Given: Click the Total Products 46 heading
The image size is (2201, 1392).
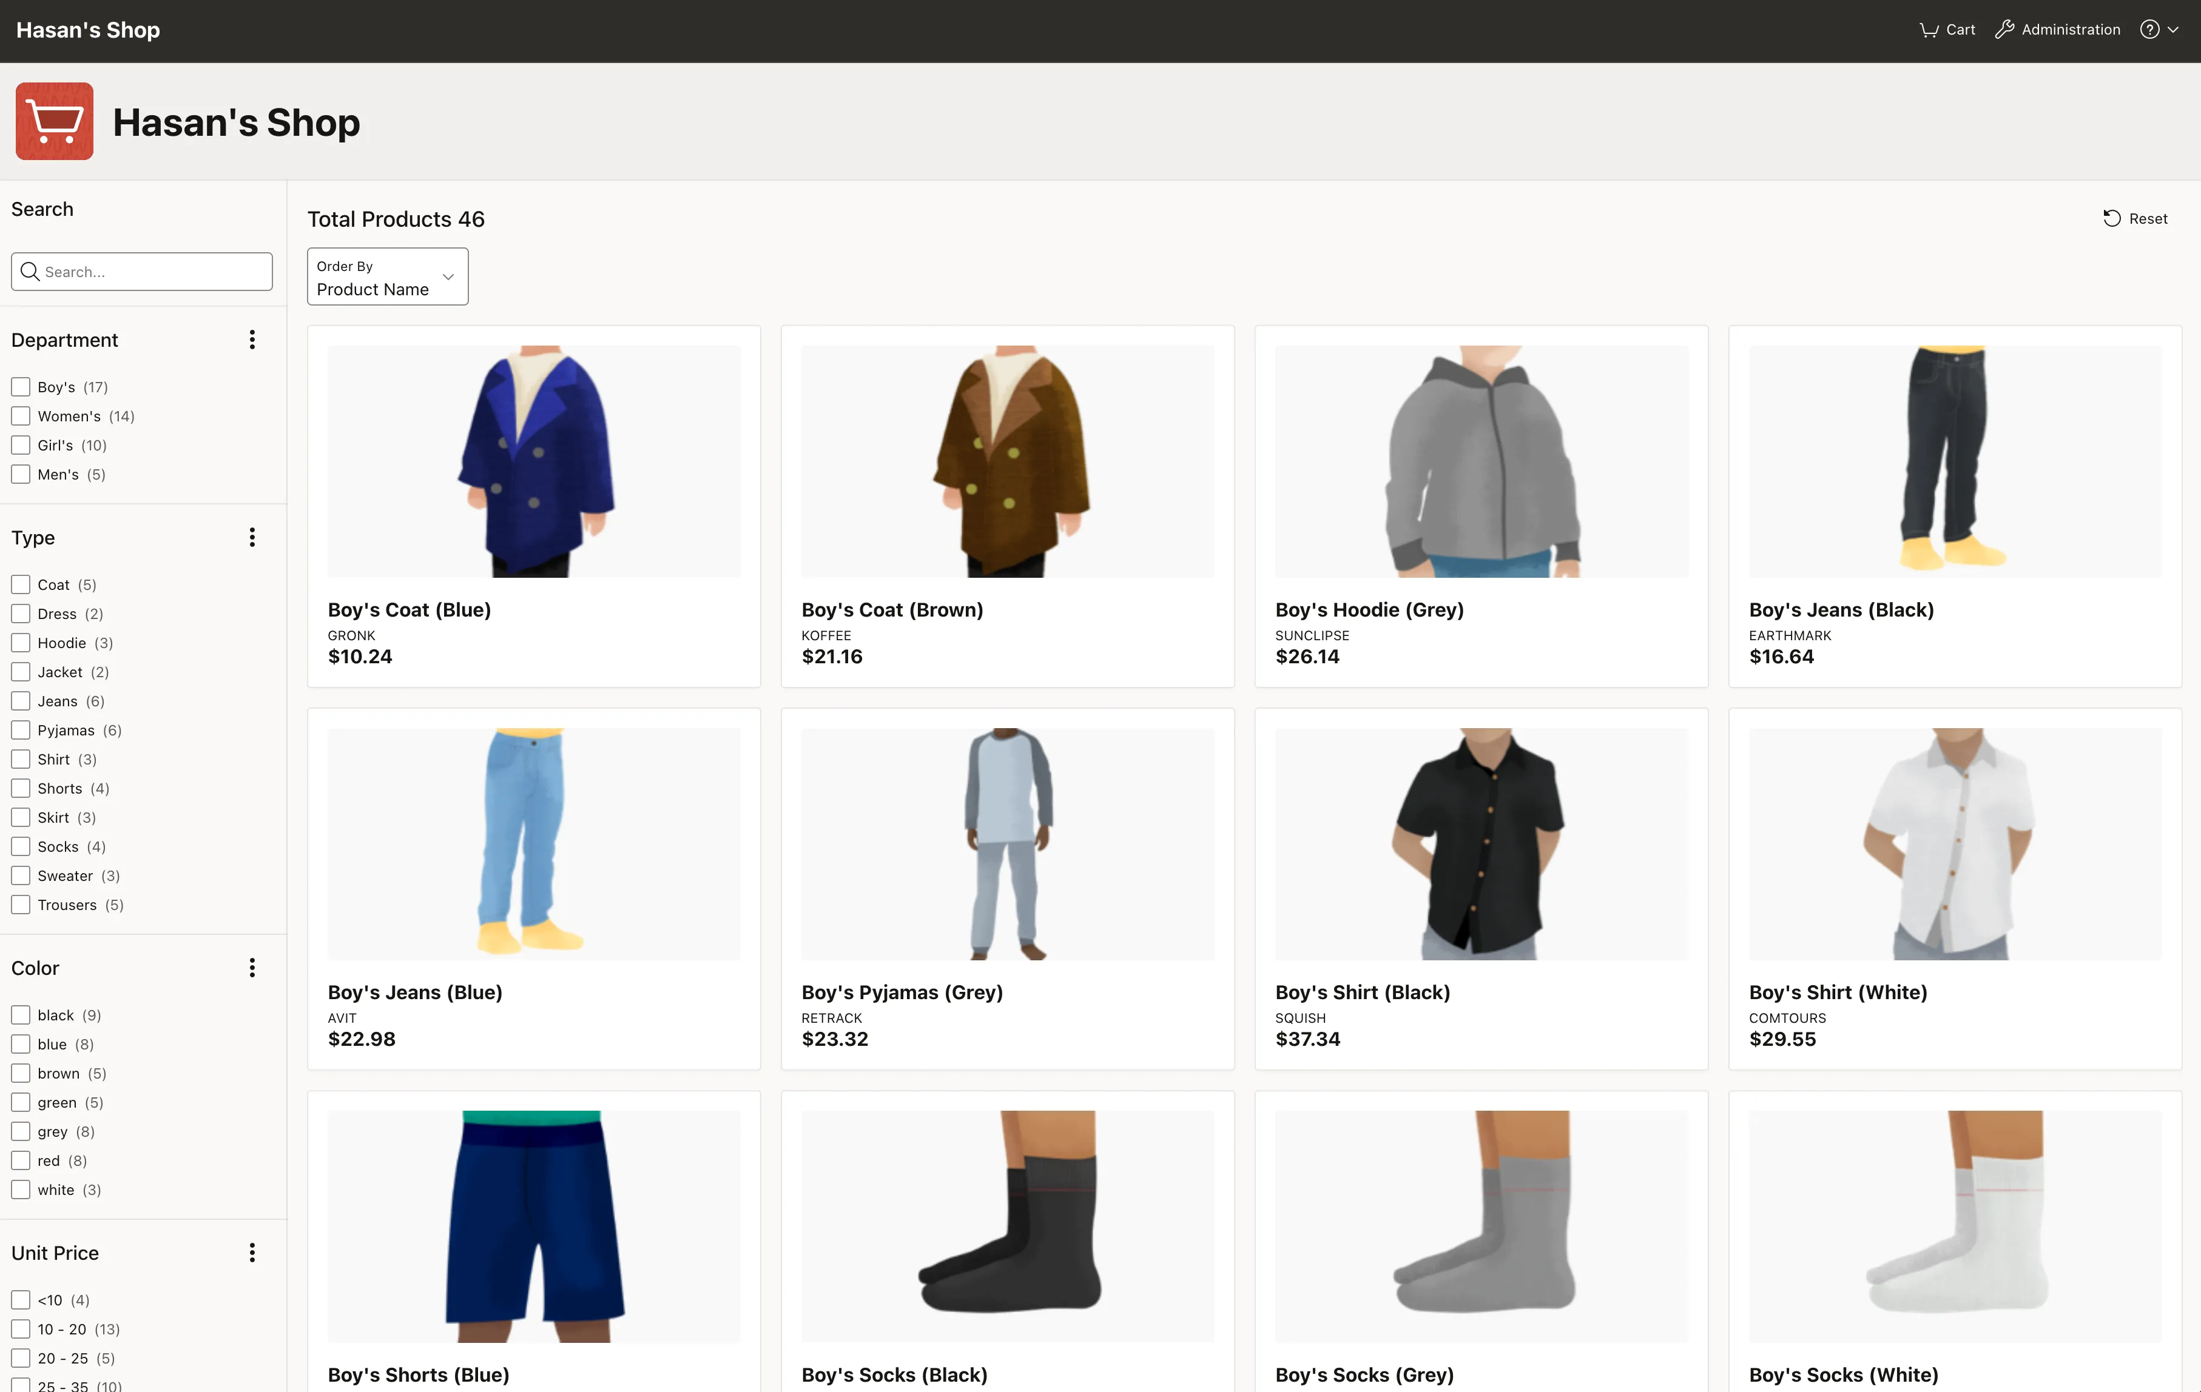Looking at the screenshot, I should point(396,219).
